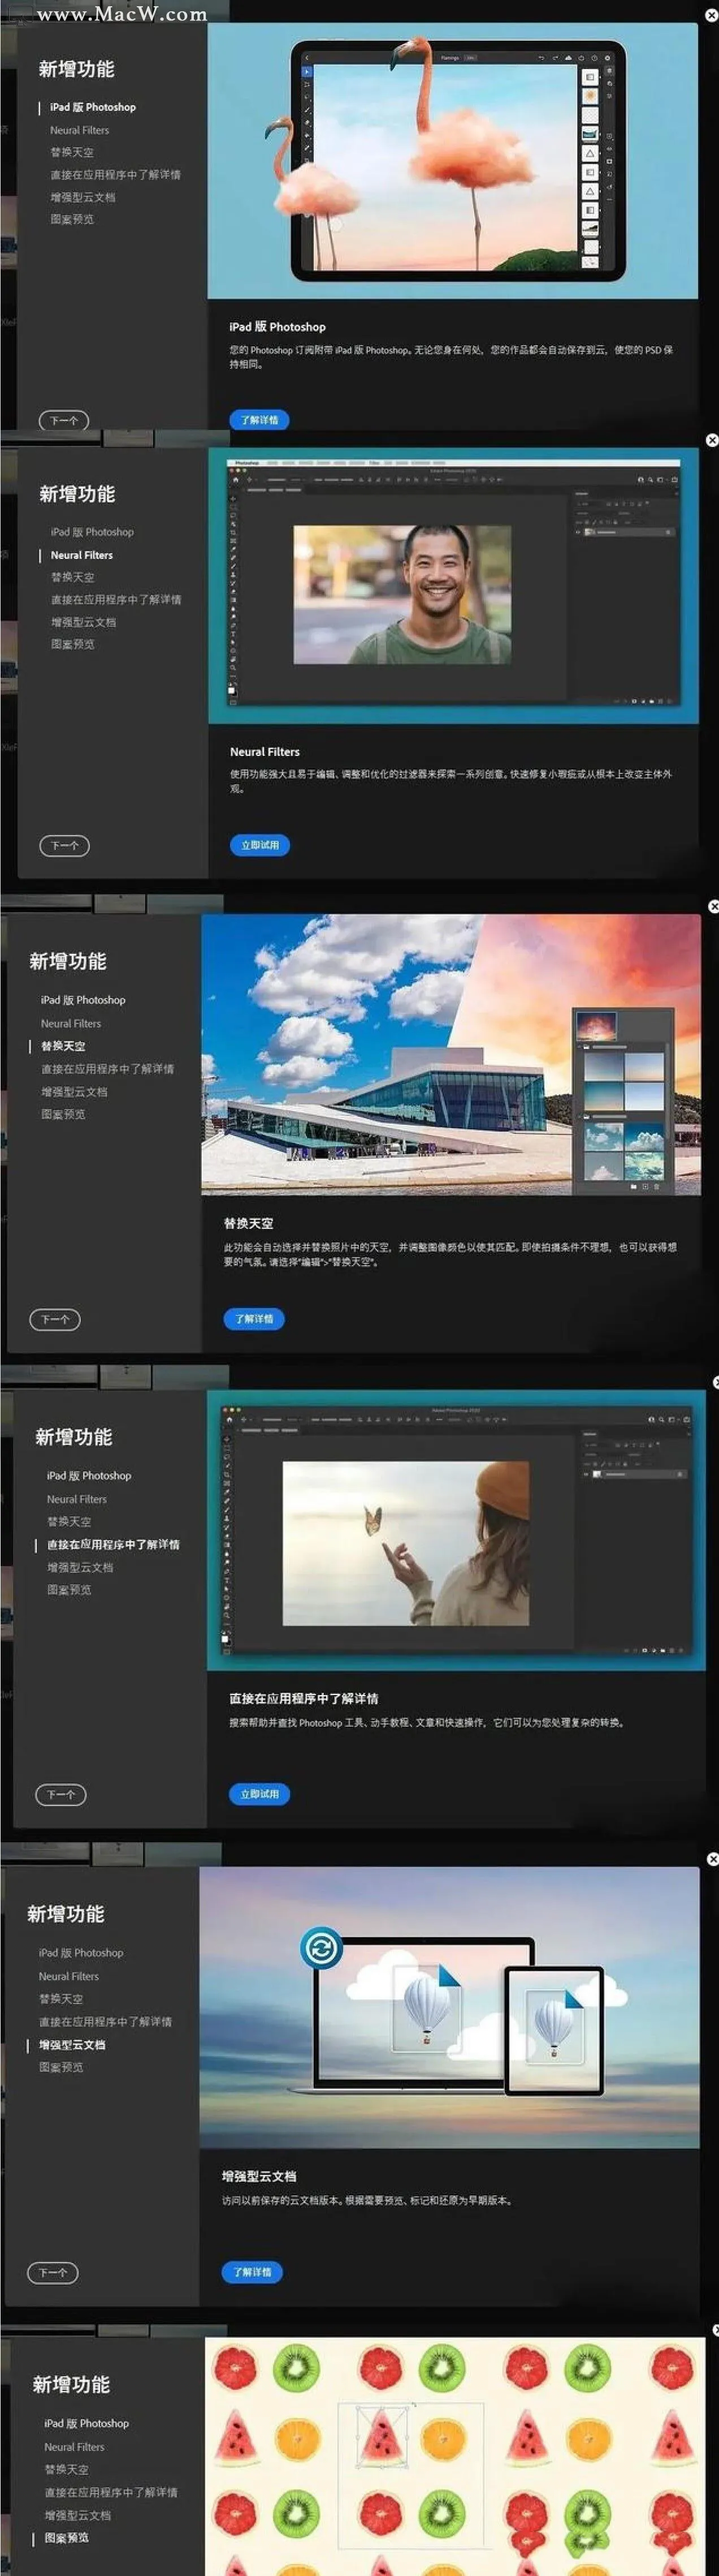Viewport: 719px width, 2576px height.
Task: Select 替换天空 in the smiling man dialog sidebar
Action: [x=73, y=577]
